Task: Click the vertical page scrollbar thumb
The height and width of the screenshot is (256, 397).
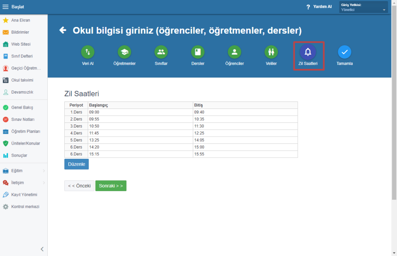Action: [x=394, y=102]
